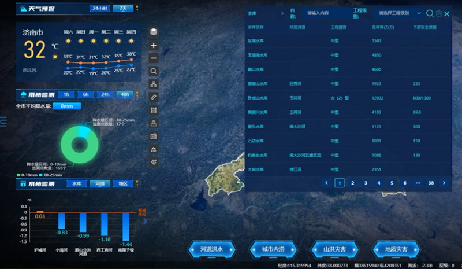
Task: Switch water monitoring to 城区 tab
Action: (x=123, y=183)
